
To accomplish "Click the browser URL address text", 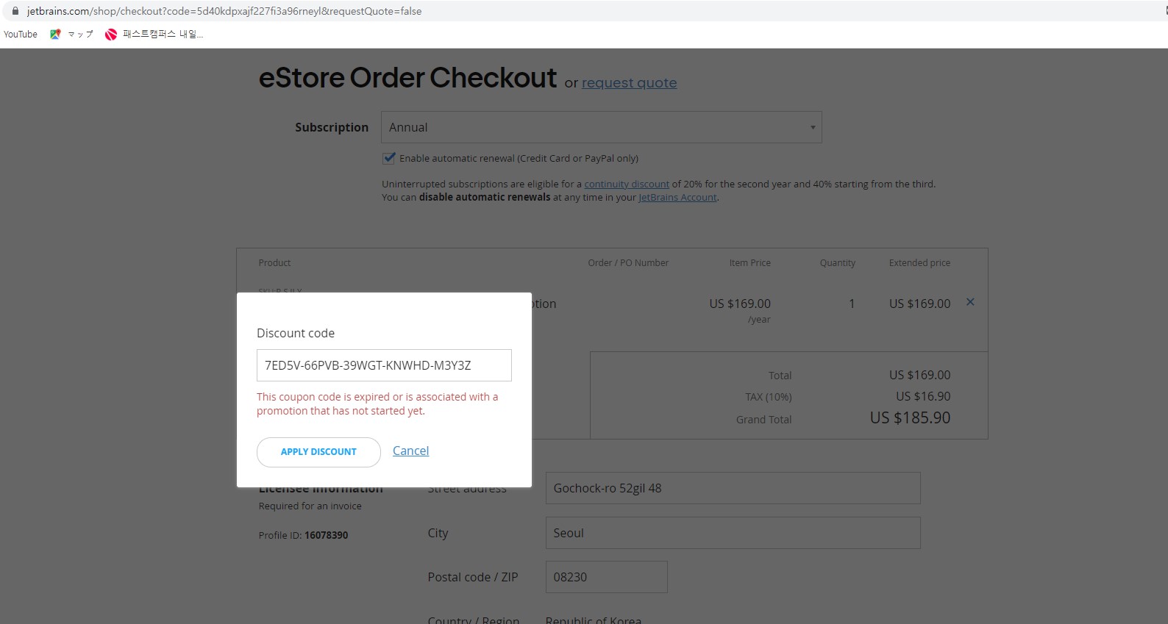I will coord(224,11).
